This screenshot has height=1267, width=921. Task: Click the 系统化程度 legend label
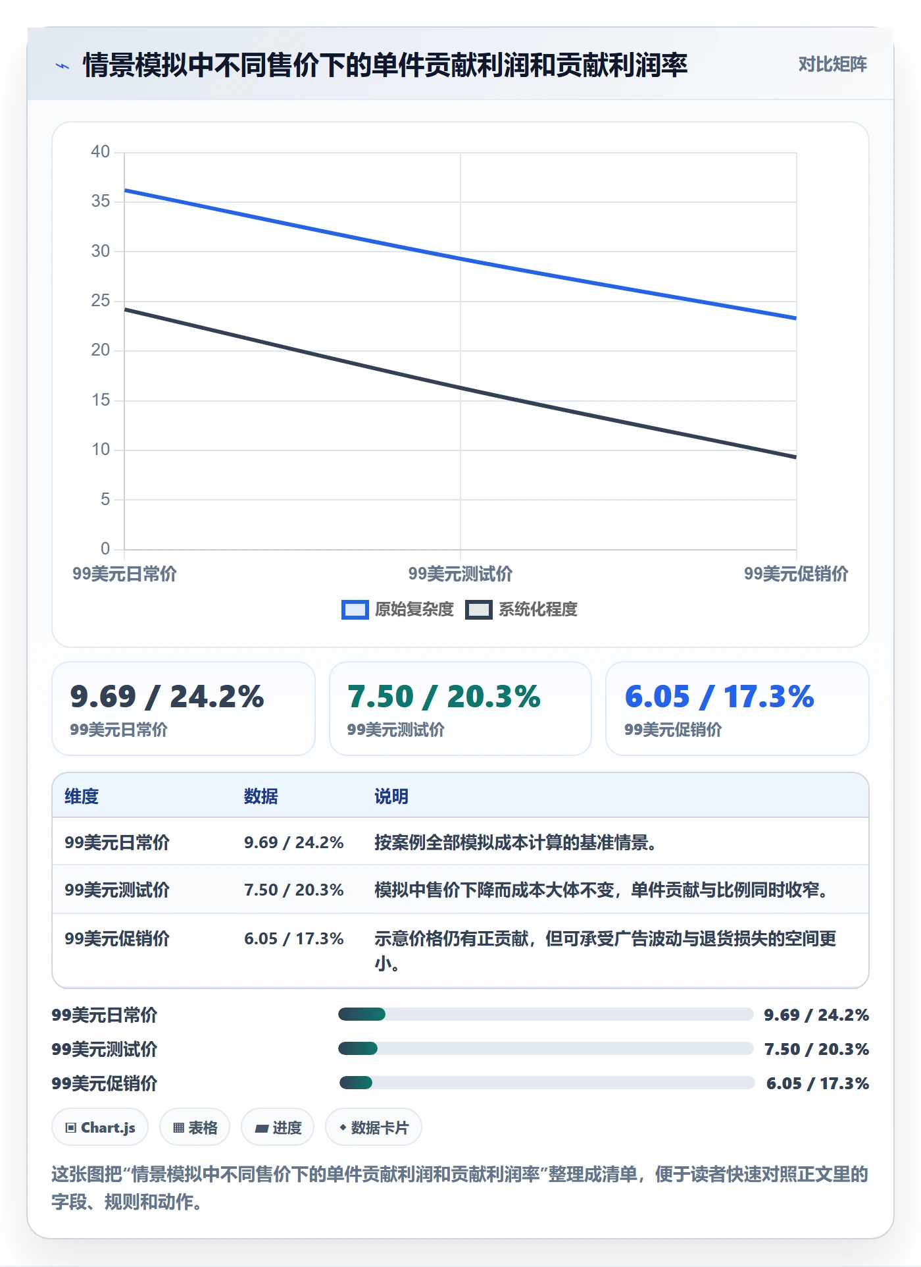pos(538,610)
